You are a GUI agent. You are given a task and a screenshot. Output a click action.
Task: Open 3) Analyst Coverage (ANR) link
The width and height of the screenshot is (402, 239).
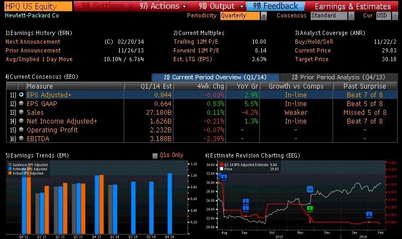(x=330, y=33)
